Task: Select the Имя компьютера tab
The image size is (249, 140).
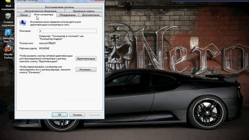Action: (x=44, y=15)
